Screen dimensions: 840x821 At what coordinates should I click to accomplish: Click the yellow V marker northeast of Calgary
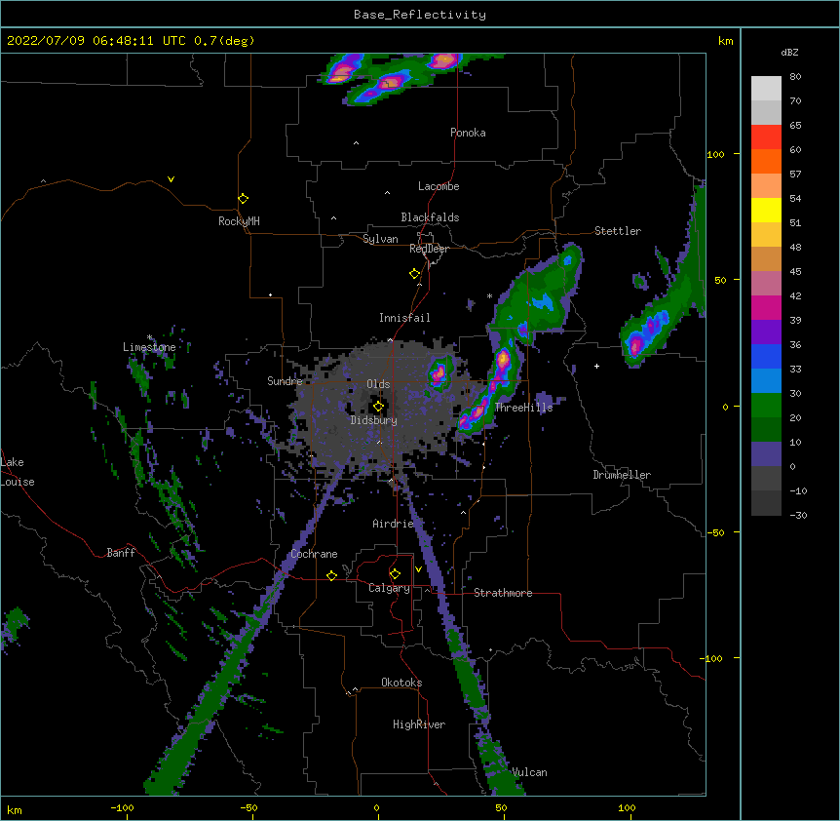(418, 569)
